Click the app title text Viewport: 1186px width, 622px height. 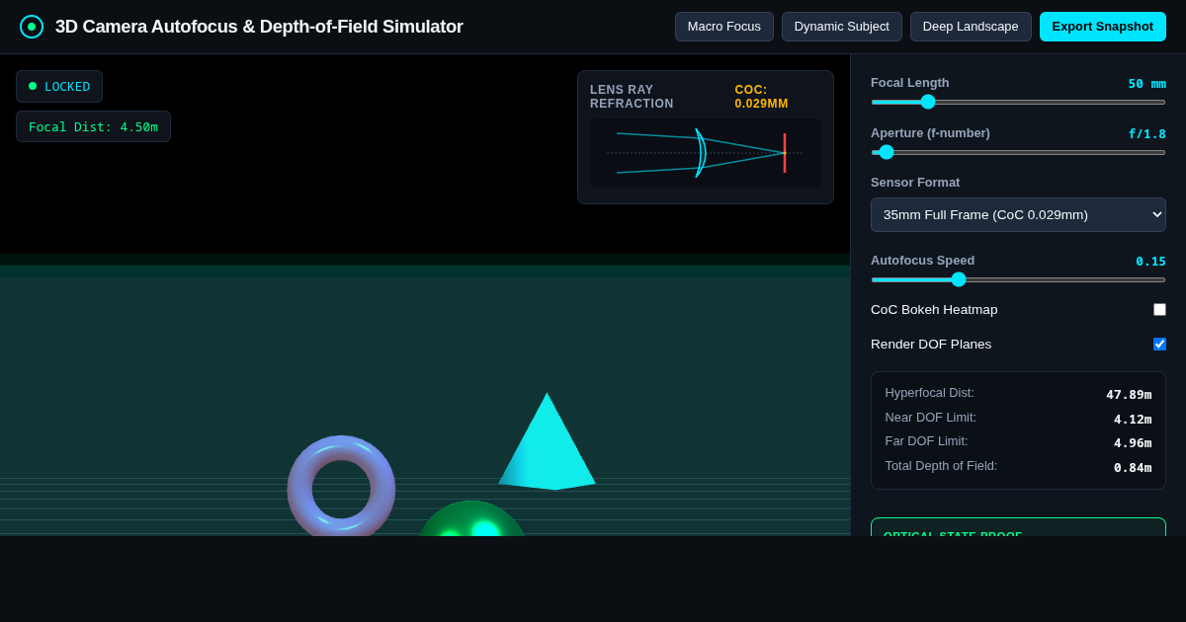(x=259, y=27)
